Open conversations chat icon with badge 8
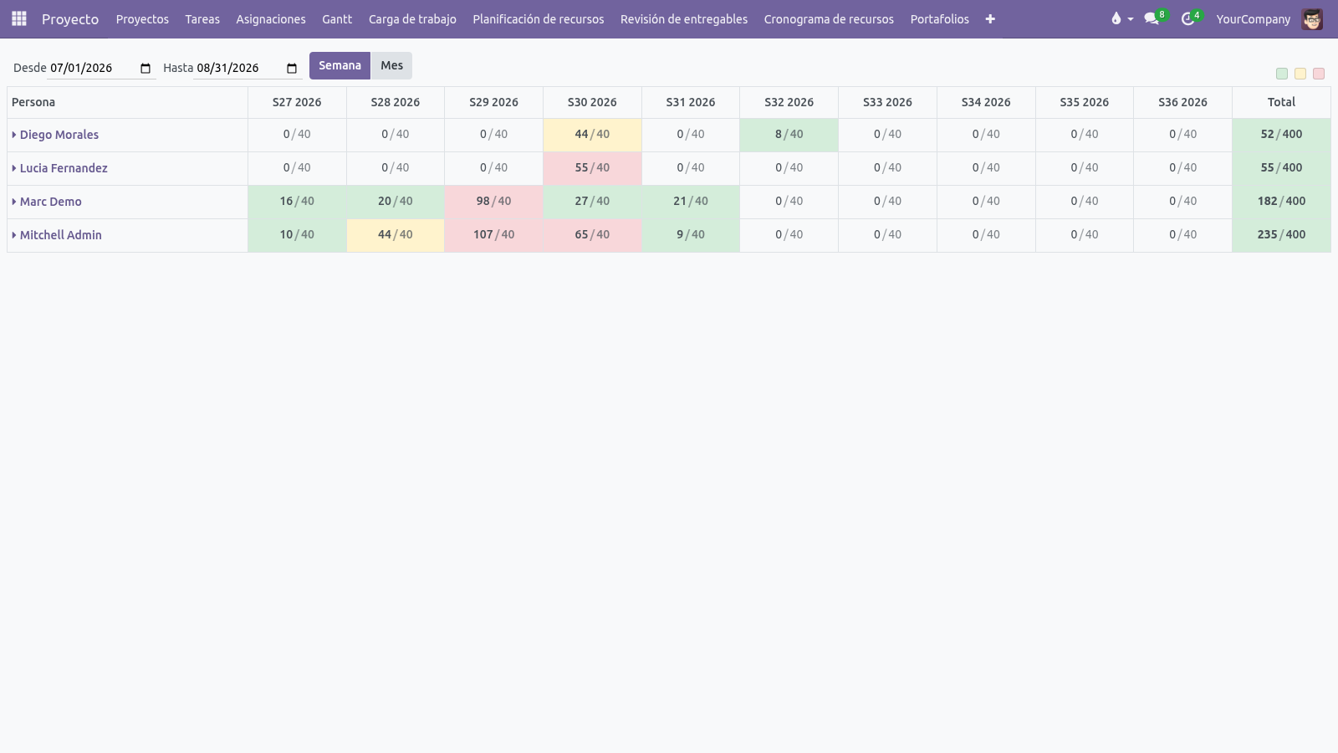Image resolution: width=1338 pixels, height=753 pixels. (1155, 18)
